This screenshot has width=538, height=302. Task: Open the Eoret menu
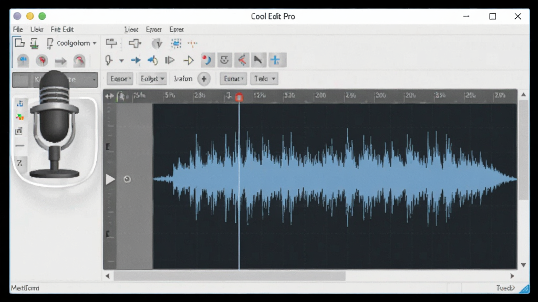click(177, 29)
